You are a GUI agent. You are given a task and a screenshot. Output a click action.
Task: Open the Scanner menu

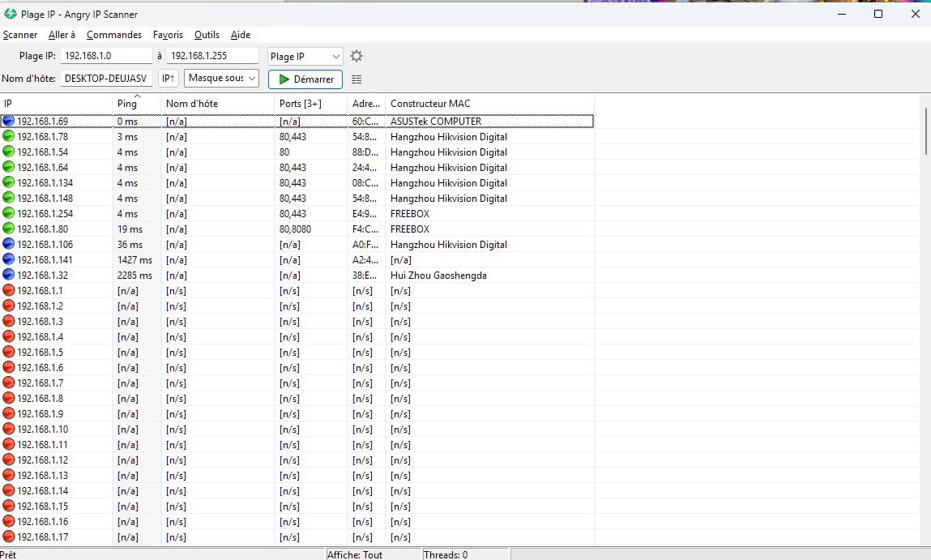[20, 35]
